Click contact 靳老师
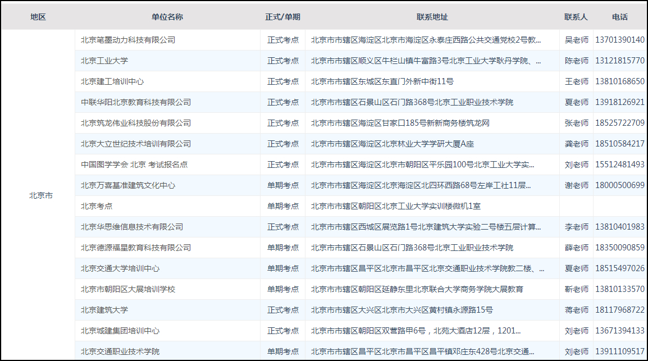The image size is (648, 361). 577,289
